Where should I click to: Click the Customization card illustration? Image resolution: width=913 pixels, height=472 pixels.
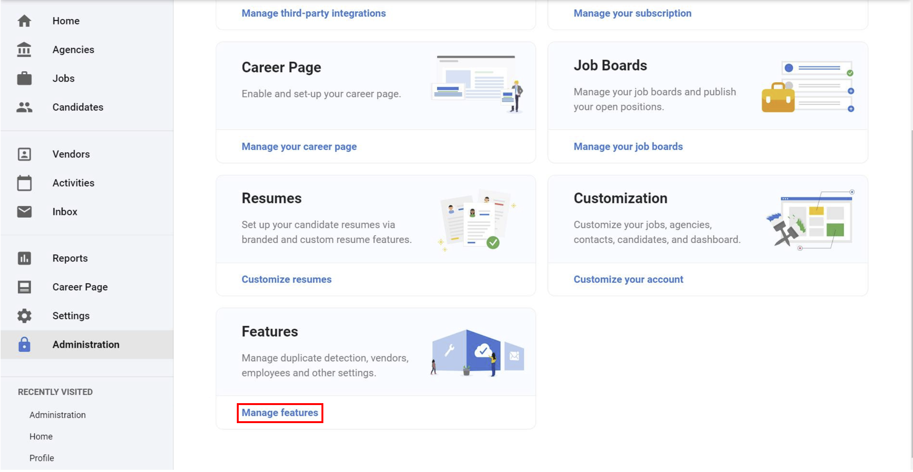pos(810,220)
